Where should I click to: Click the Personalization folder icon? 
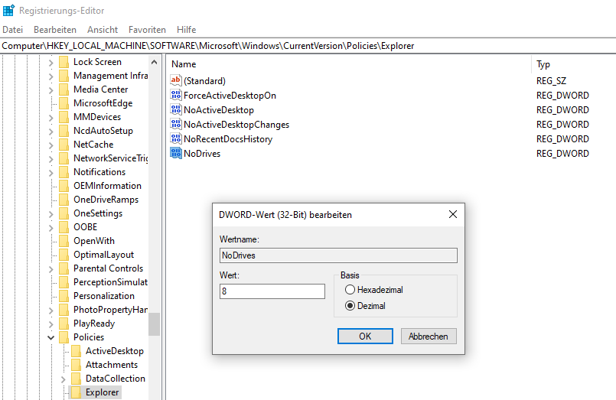[64, 296]
